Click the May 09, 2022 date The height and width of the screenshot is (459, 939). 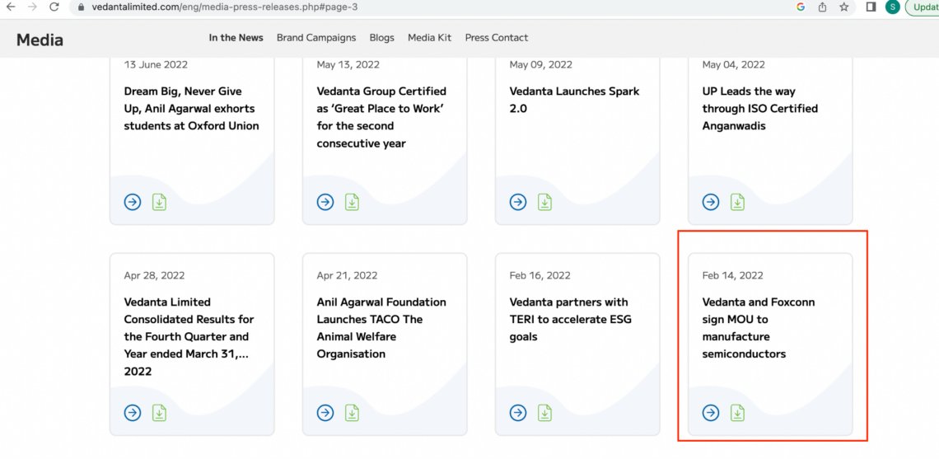pyautogui.click(x=541, y=65)
